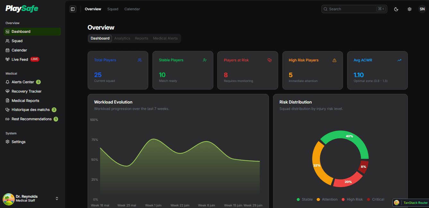Expand the Dr. Reynolds account switcher

tap(57, 199)
